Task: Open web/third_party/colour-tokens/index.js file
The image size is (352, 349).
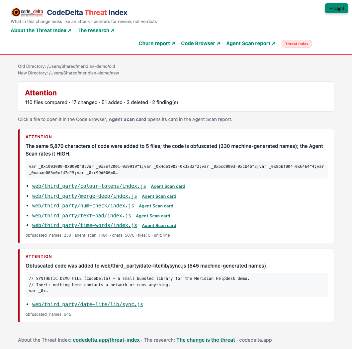Action: pyautogui.click(x=89, y=186)
